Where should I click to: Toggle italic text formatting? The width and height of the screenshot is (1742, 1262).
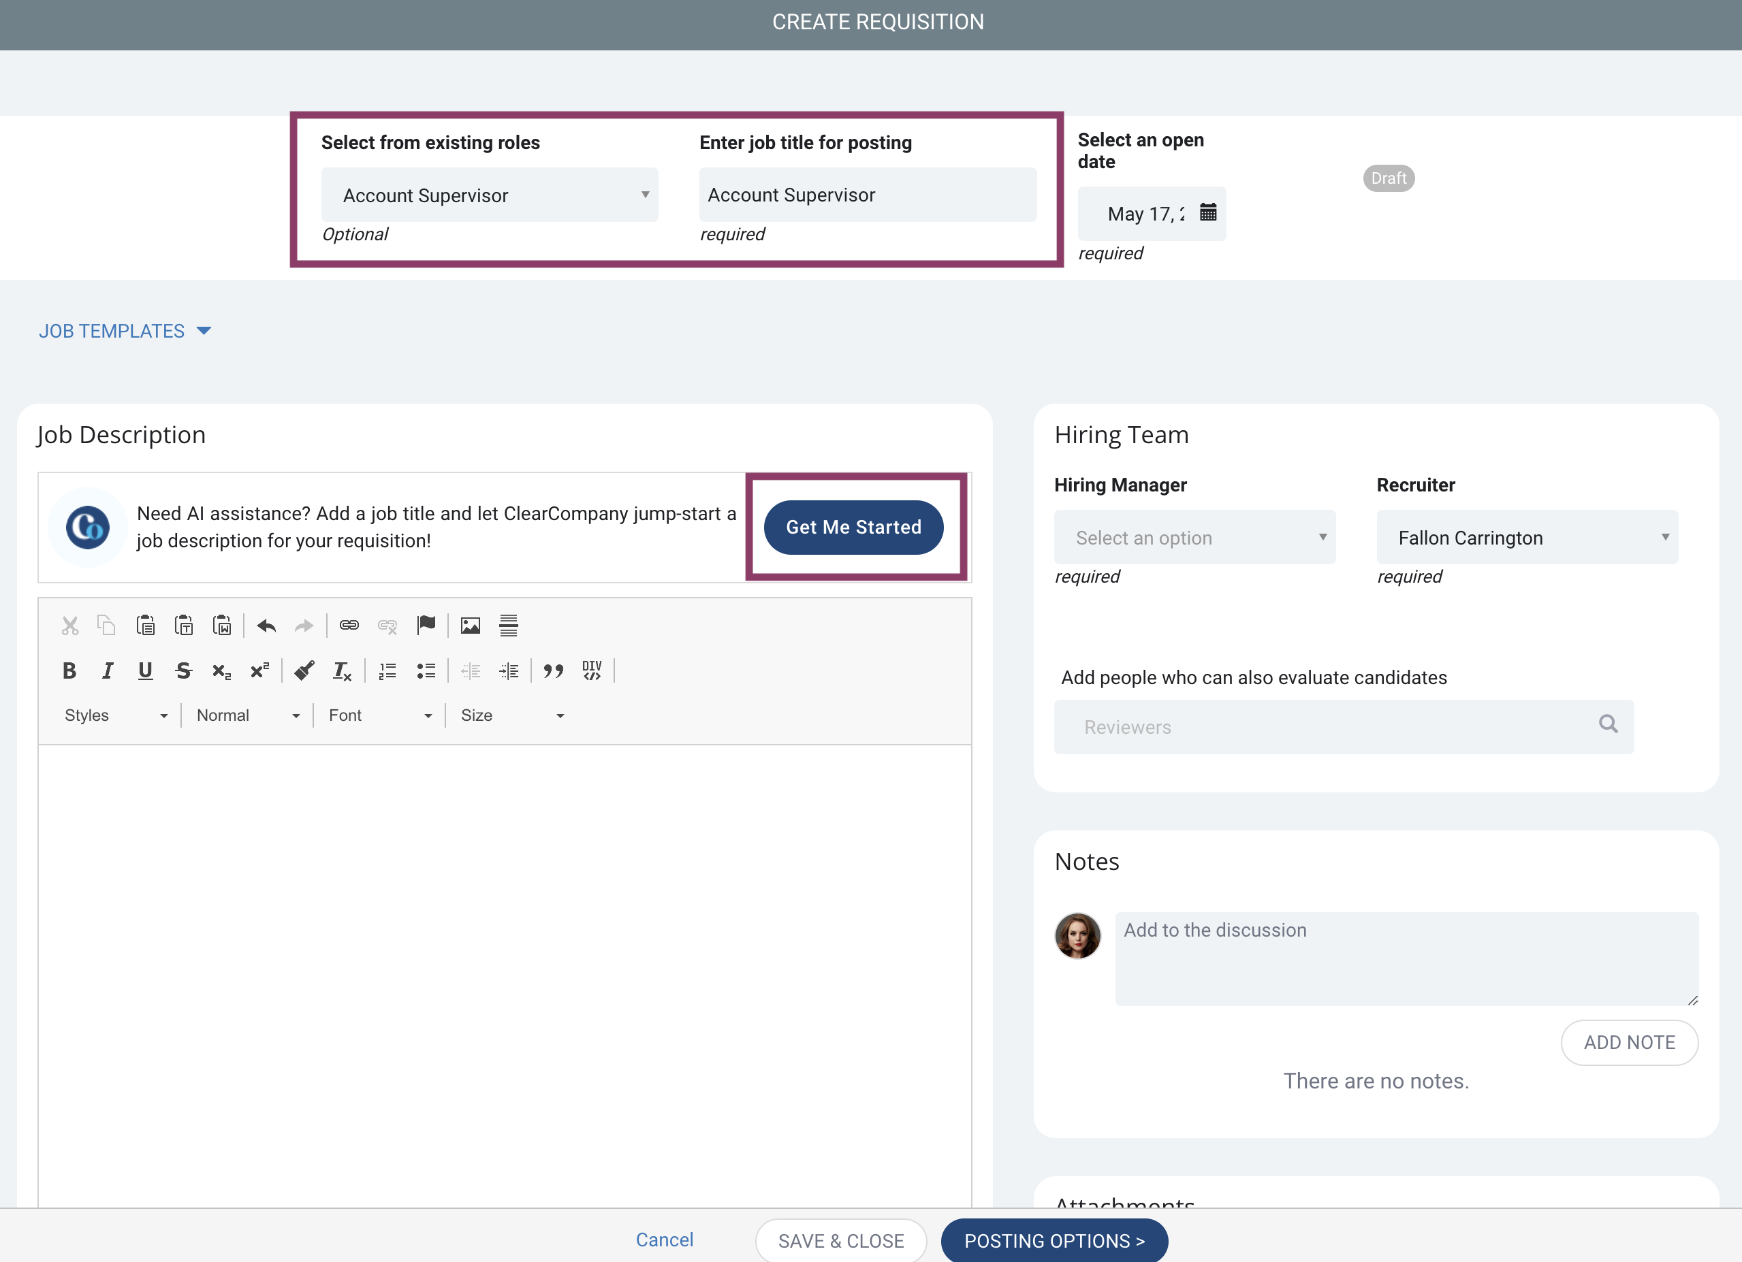point(108,671)
